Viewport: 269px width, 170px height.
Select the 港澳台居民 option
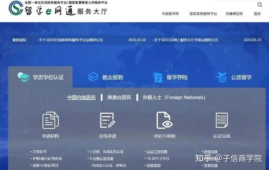click(119, 97)
